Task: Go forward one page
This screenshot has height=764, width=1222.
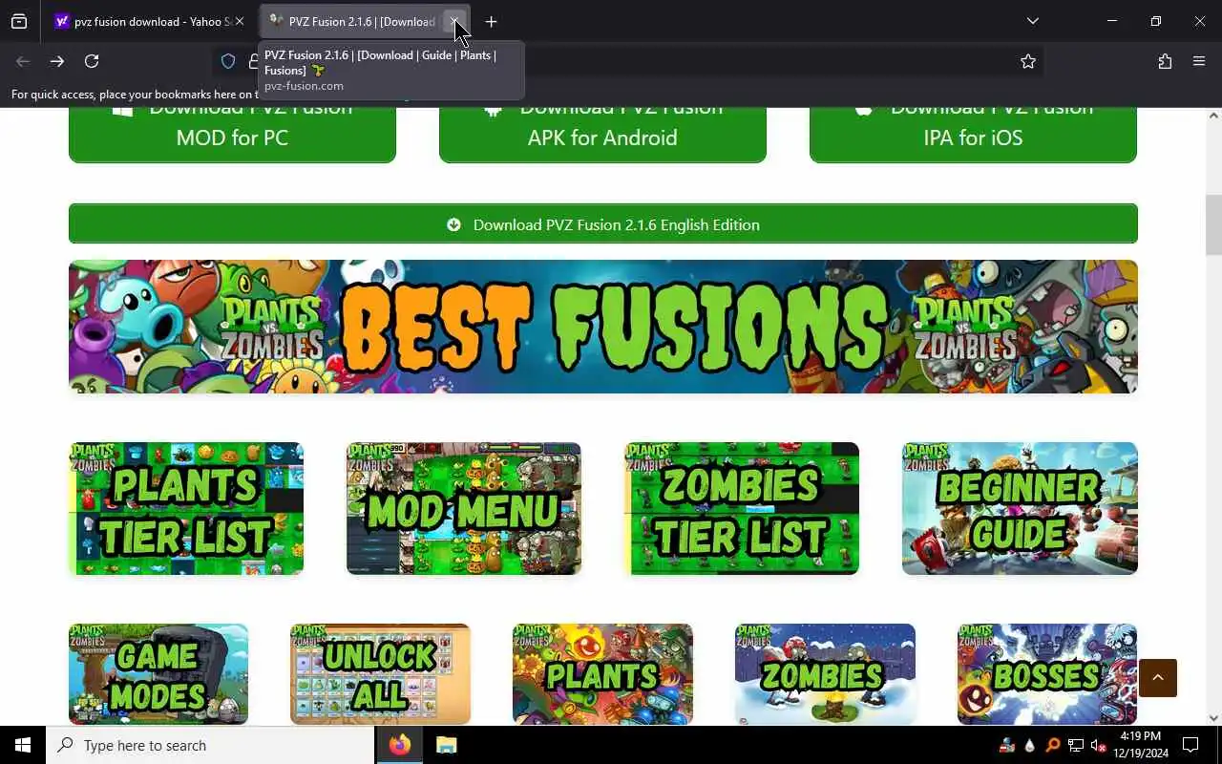Action: [x=57, y=61]
